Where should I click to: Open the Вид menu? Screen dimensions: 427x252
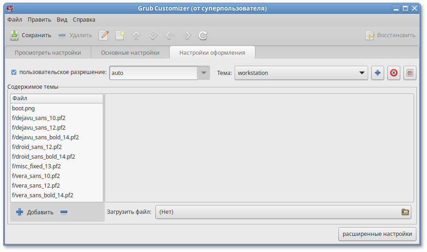tap(62, 20)
